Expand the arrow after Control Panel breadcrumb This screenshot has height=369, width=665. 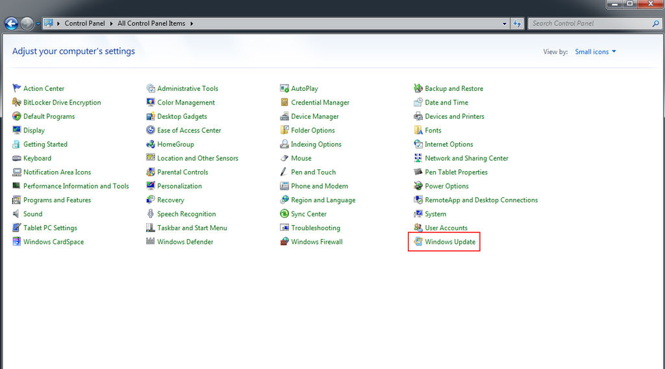tap(112, 24)
